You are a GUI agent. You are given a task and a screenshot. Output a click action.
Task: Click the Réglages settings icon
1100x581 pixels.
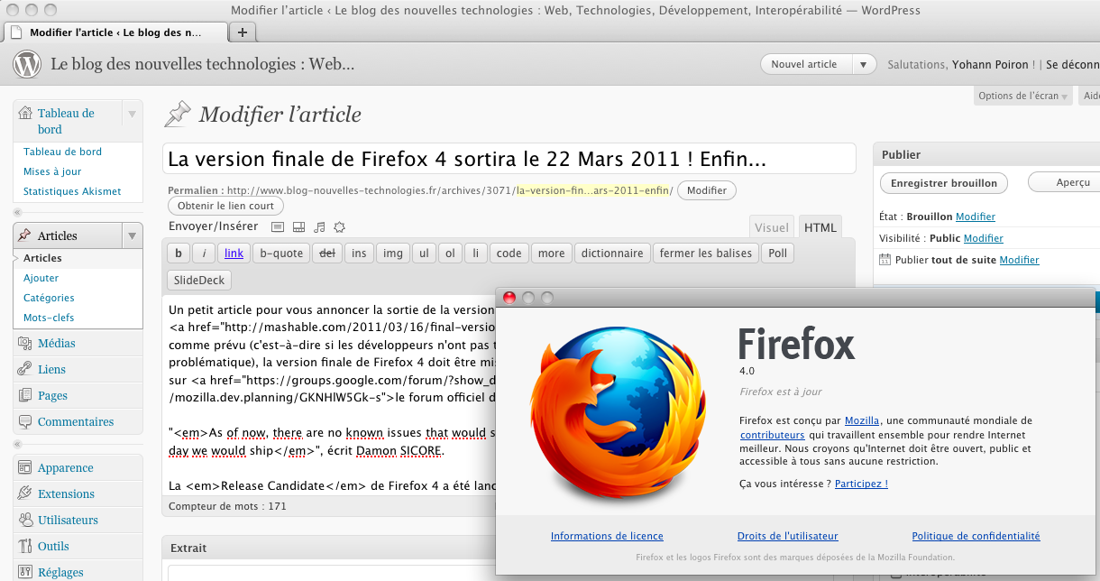click(25, 572)
